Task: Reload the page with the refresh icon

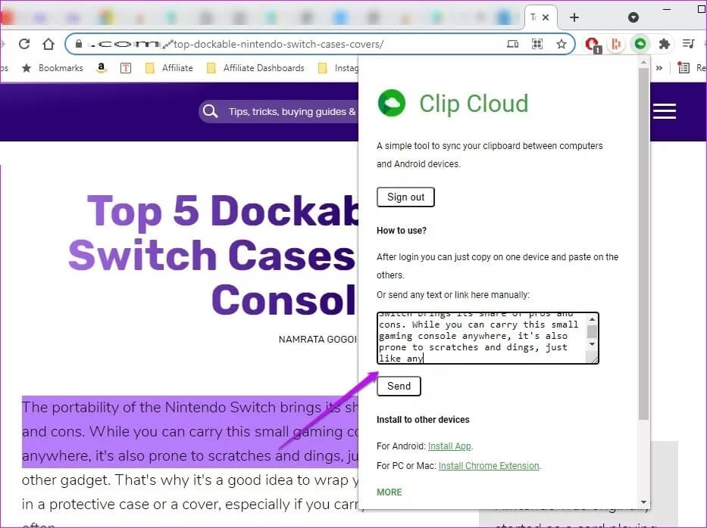Action: (x=24, y=44)
